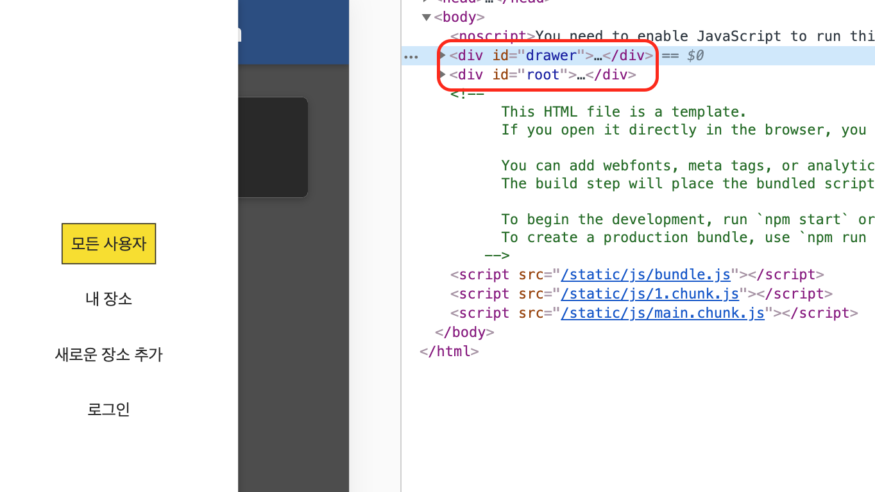Image resolution: width=875 pixels, height=492 pixels.
Task: Click comment line starting "To create a production bundle"
Action: pyautogui.click(x=684, y=237)
